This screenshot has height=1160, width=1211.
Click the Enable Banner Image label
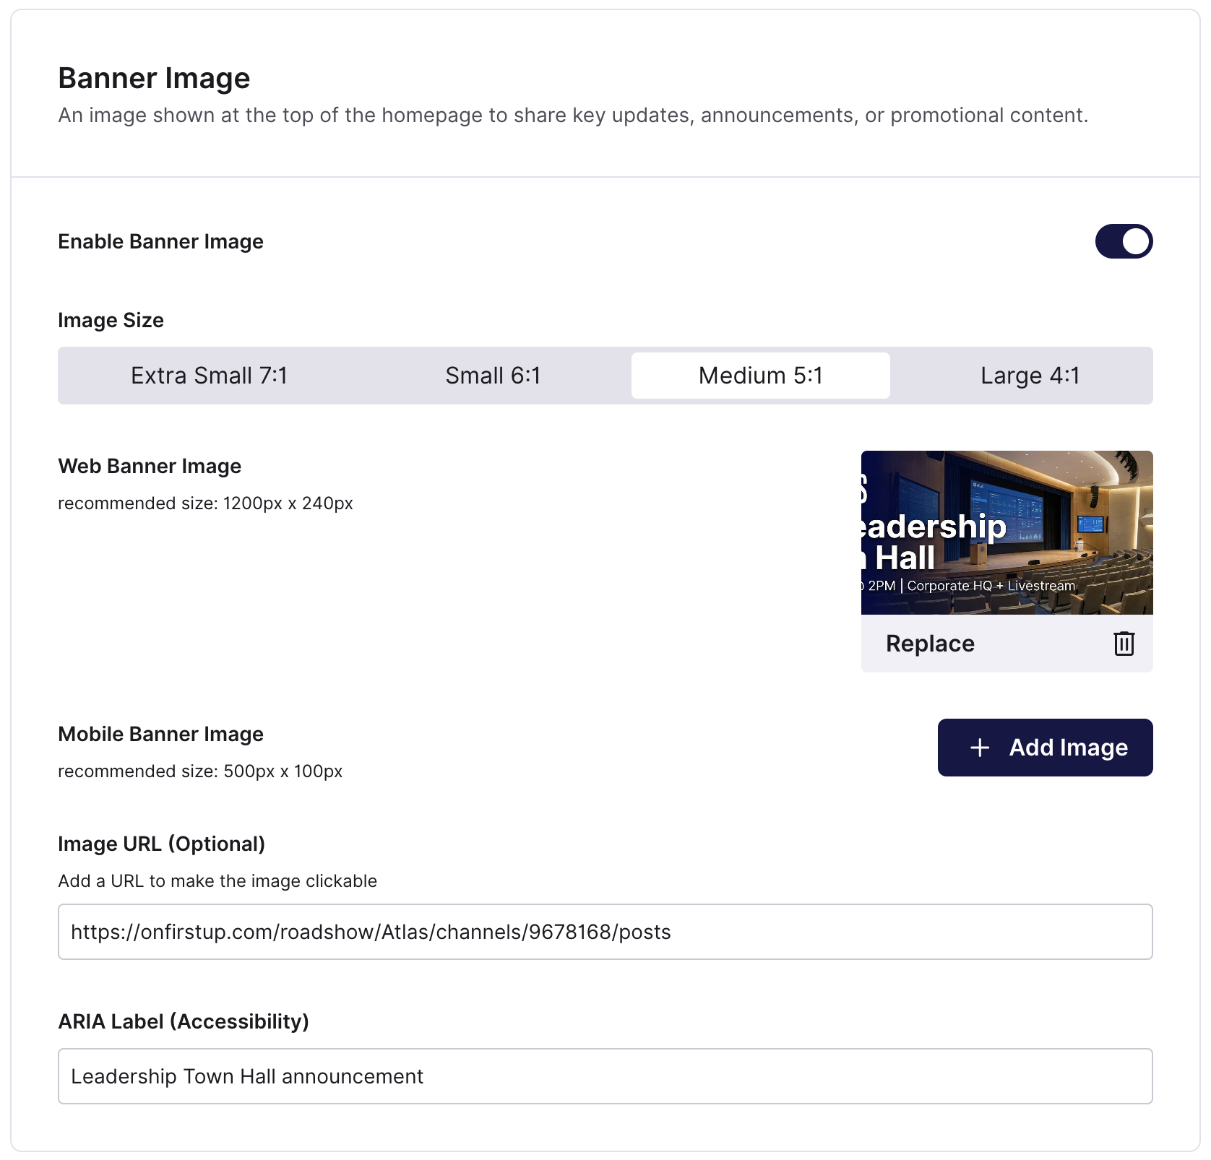(160, 241)
